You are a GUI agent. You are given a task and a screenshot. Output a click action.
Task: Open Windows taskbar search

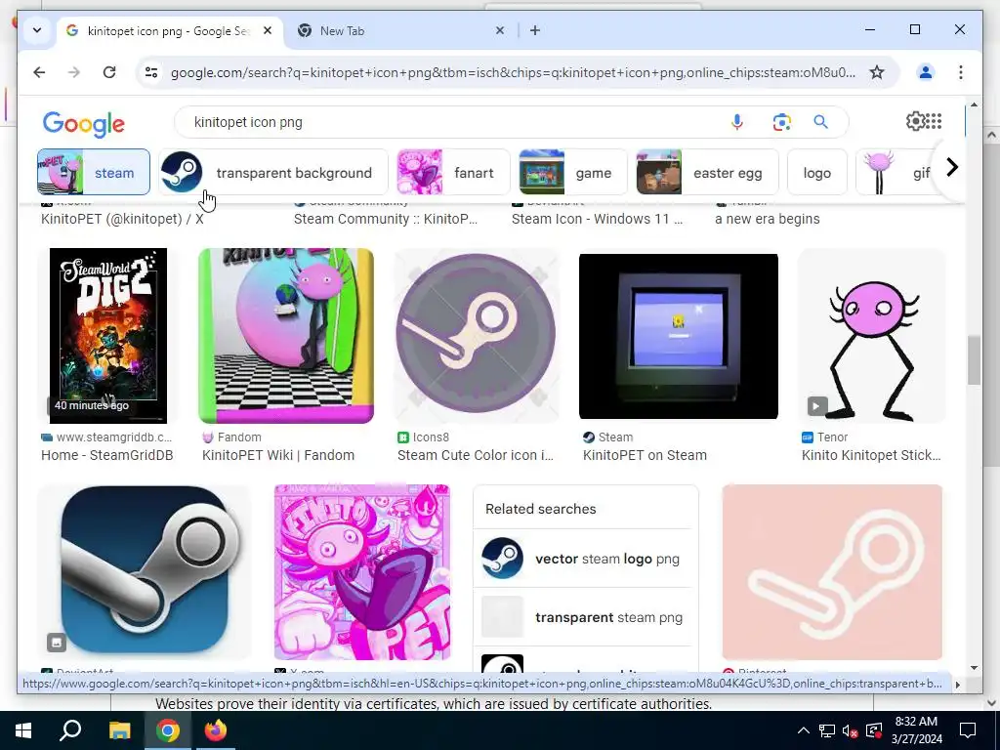click(x=70, y=730)
